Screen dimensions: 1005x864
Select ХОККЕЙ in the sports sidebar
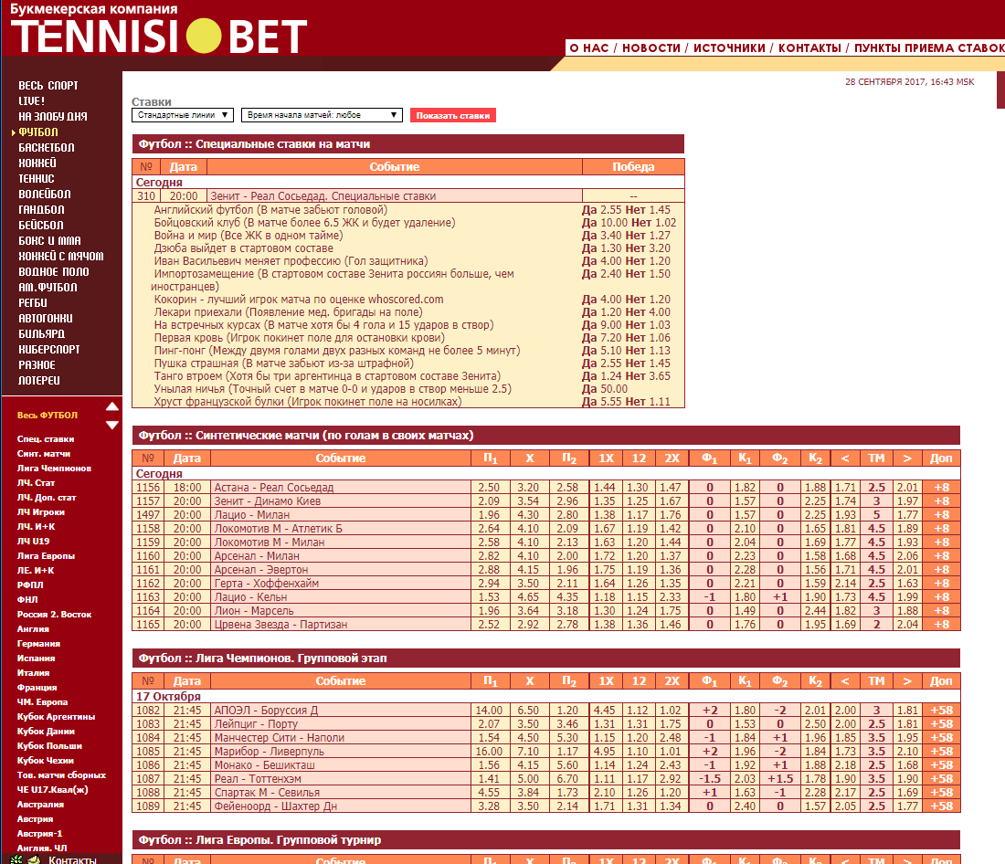pyautogui.click(x=37, y=163)
